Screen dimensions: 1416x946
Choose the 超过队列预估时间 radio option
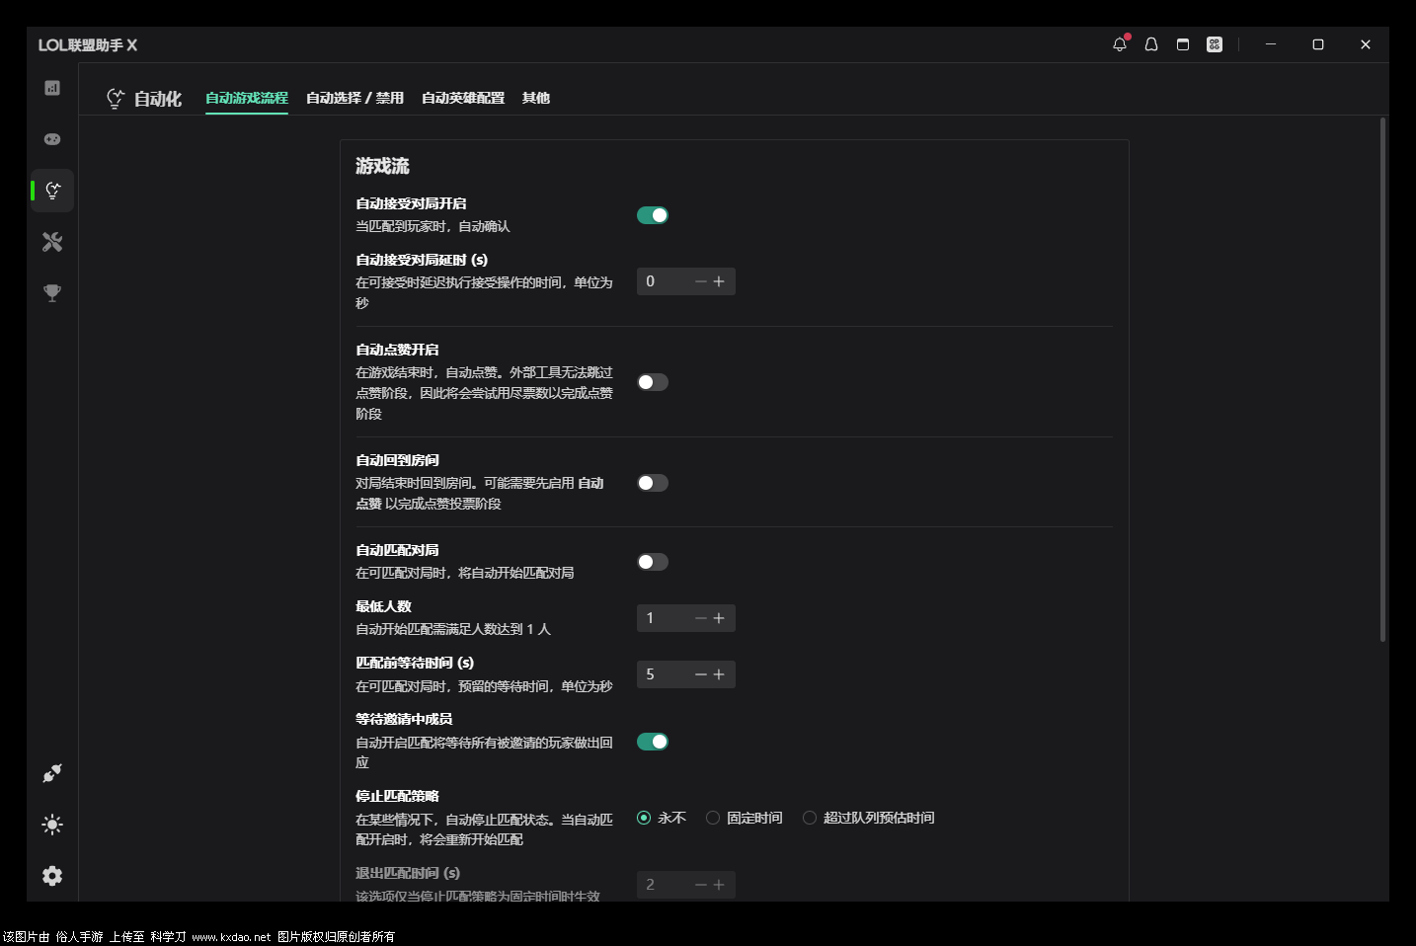[x=810, y=818]
